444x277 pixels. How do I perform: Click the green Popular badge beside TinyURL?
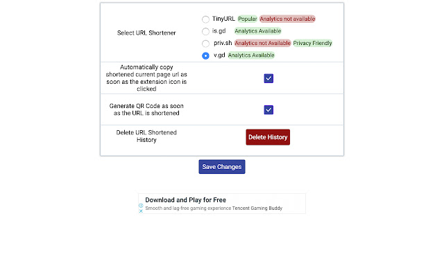[247, 19]
